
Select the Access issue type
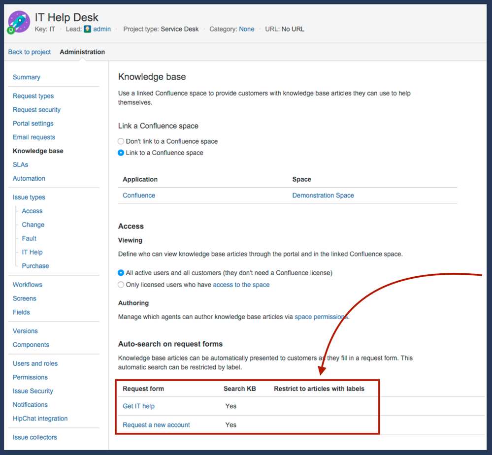pos(33,211)
